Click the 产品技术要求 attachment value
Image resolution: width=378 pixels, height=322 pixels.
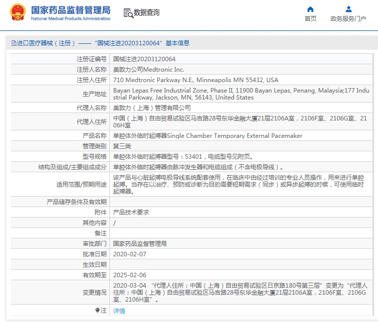pos(131,212)
